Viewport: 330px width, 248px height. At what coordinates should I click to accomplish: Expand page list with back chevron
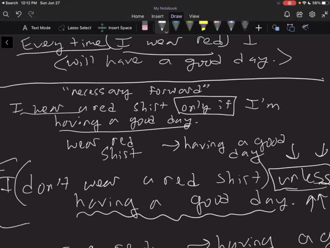pos(7,42)
